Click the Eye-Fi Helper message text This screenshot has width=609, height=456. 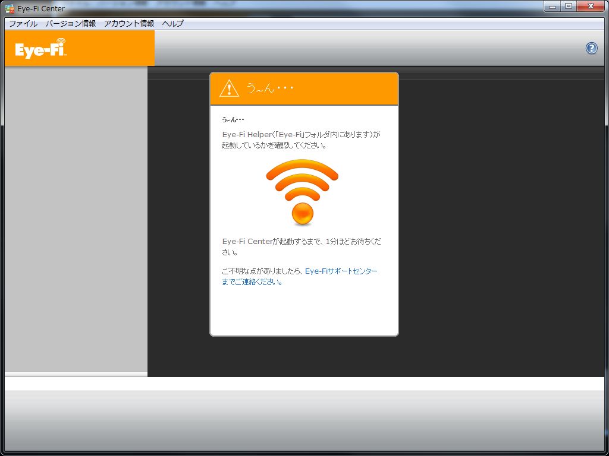coord(301,140)
